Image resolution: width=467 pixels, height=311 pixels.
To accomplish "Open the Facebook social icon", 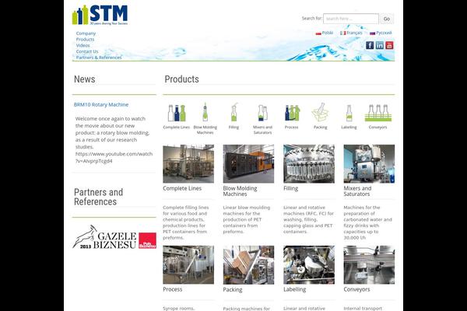I will pyautogui.click(x=370, y=45).
